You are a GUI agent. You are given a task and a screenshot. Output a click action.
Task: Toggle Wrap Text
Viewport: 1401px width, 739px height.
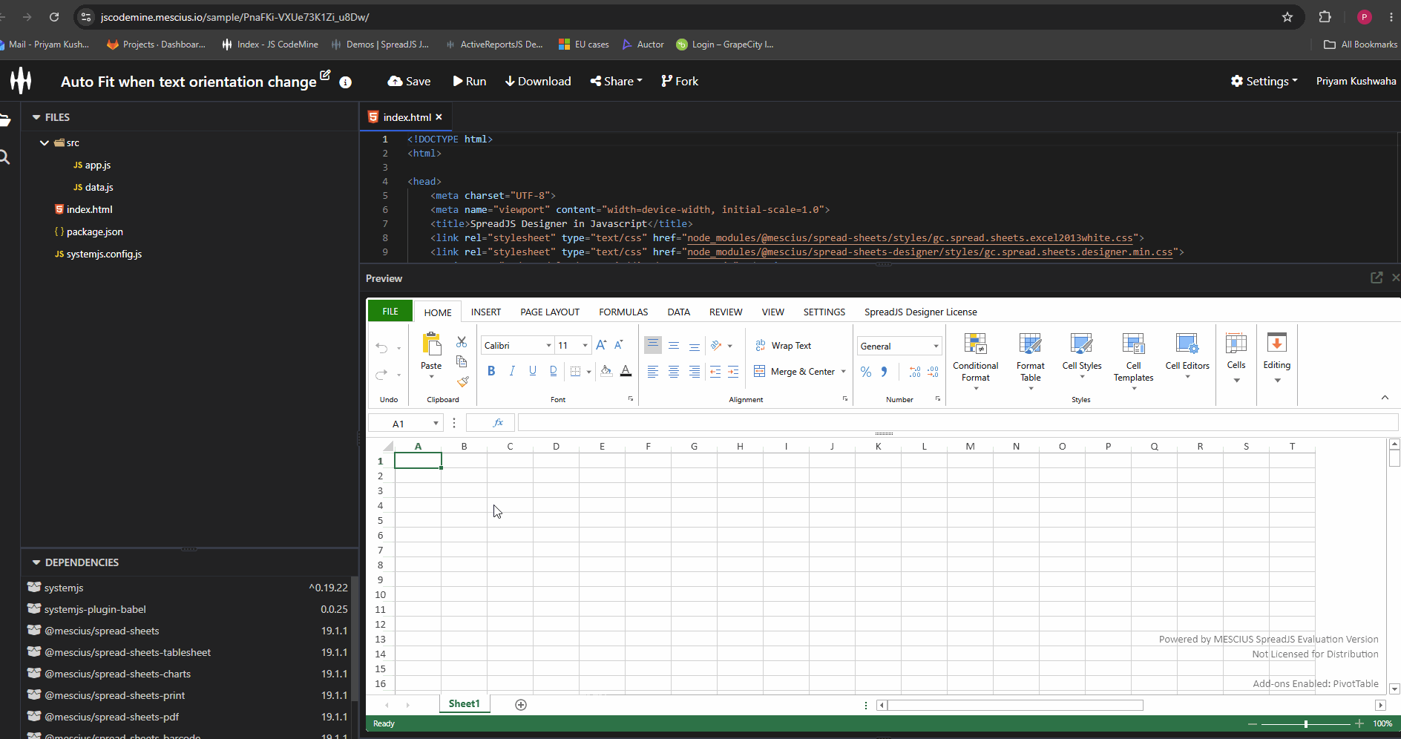tap(783, 346)
